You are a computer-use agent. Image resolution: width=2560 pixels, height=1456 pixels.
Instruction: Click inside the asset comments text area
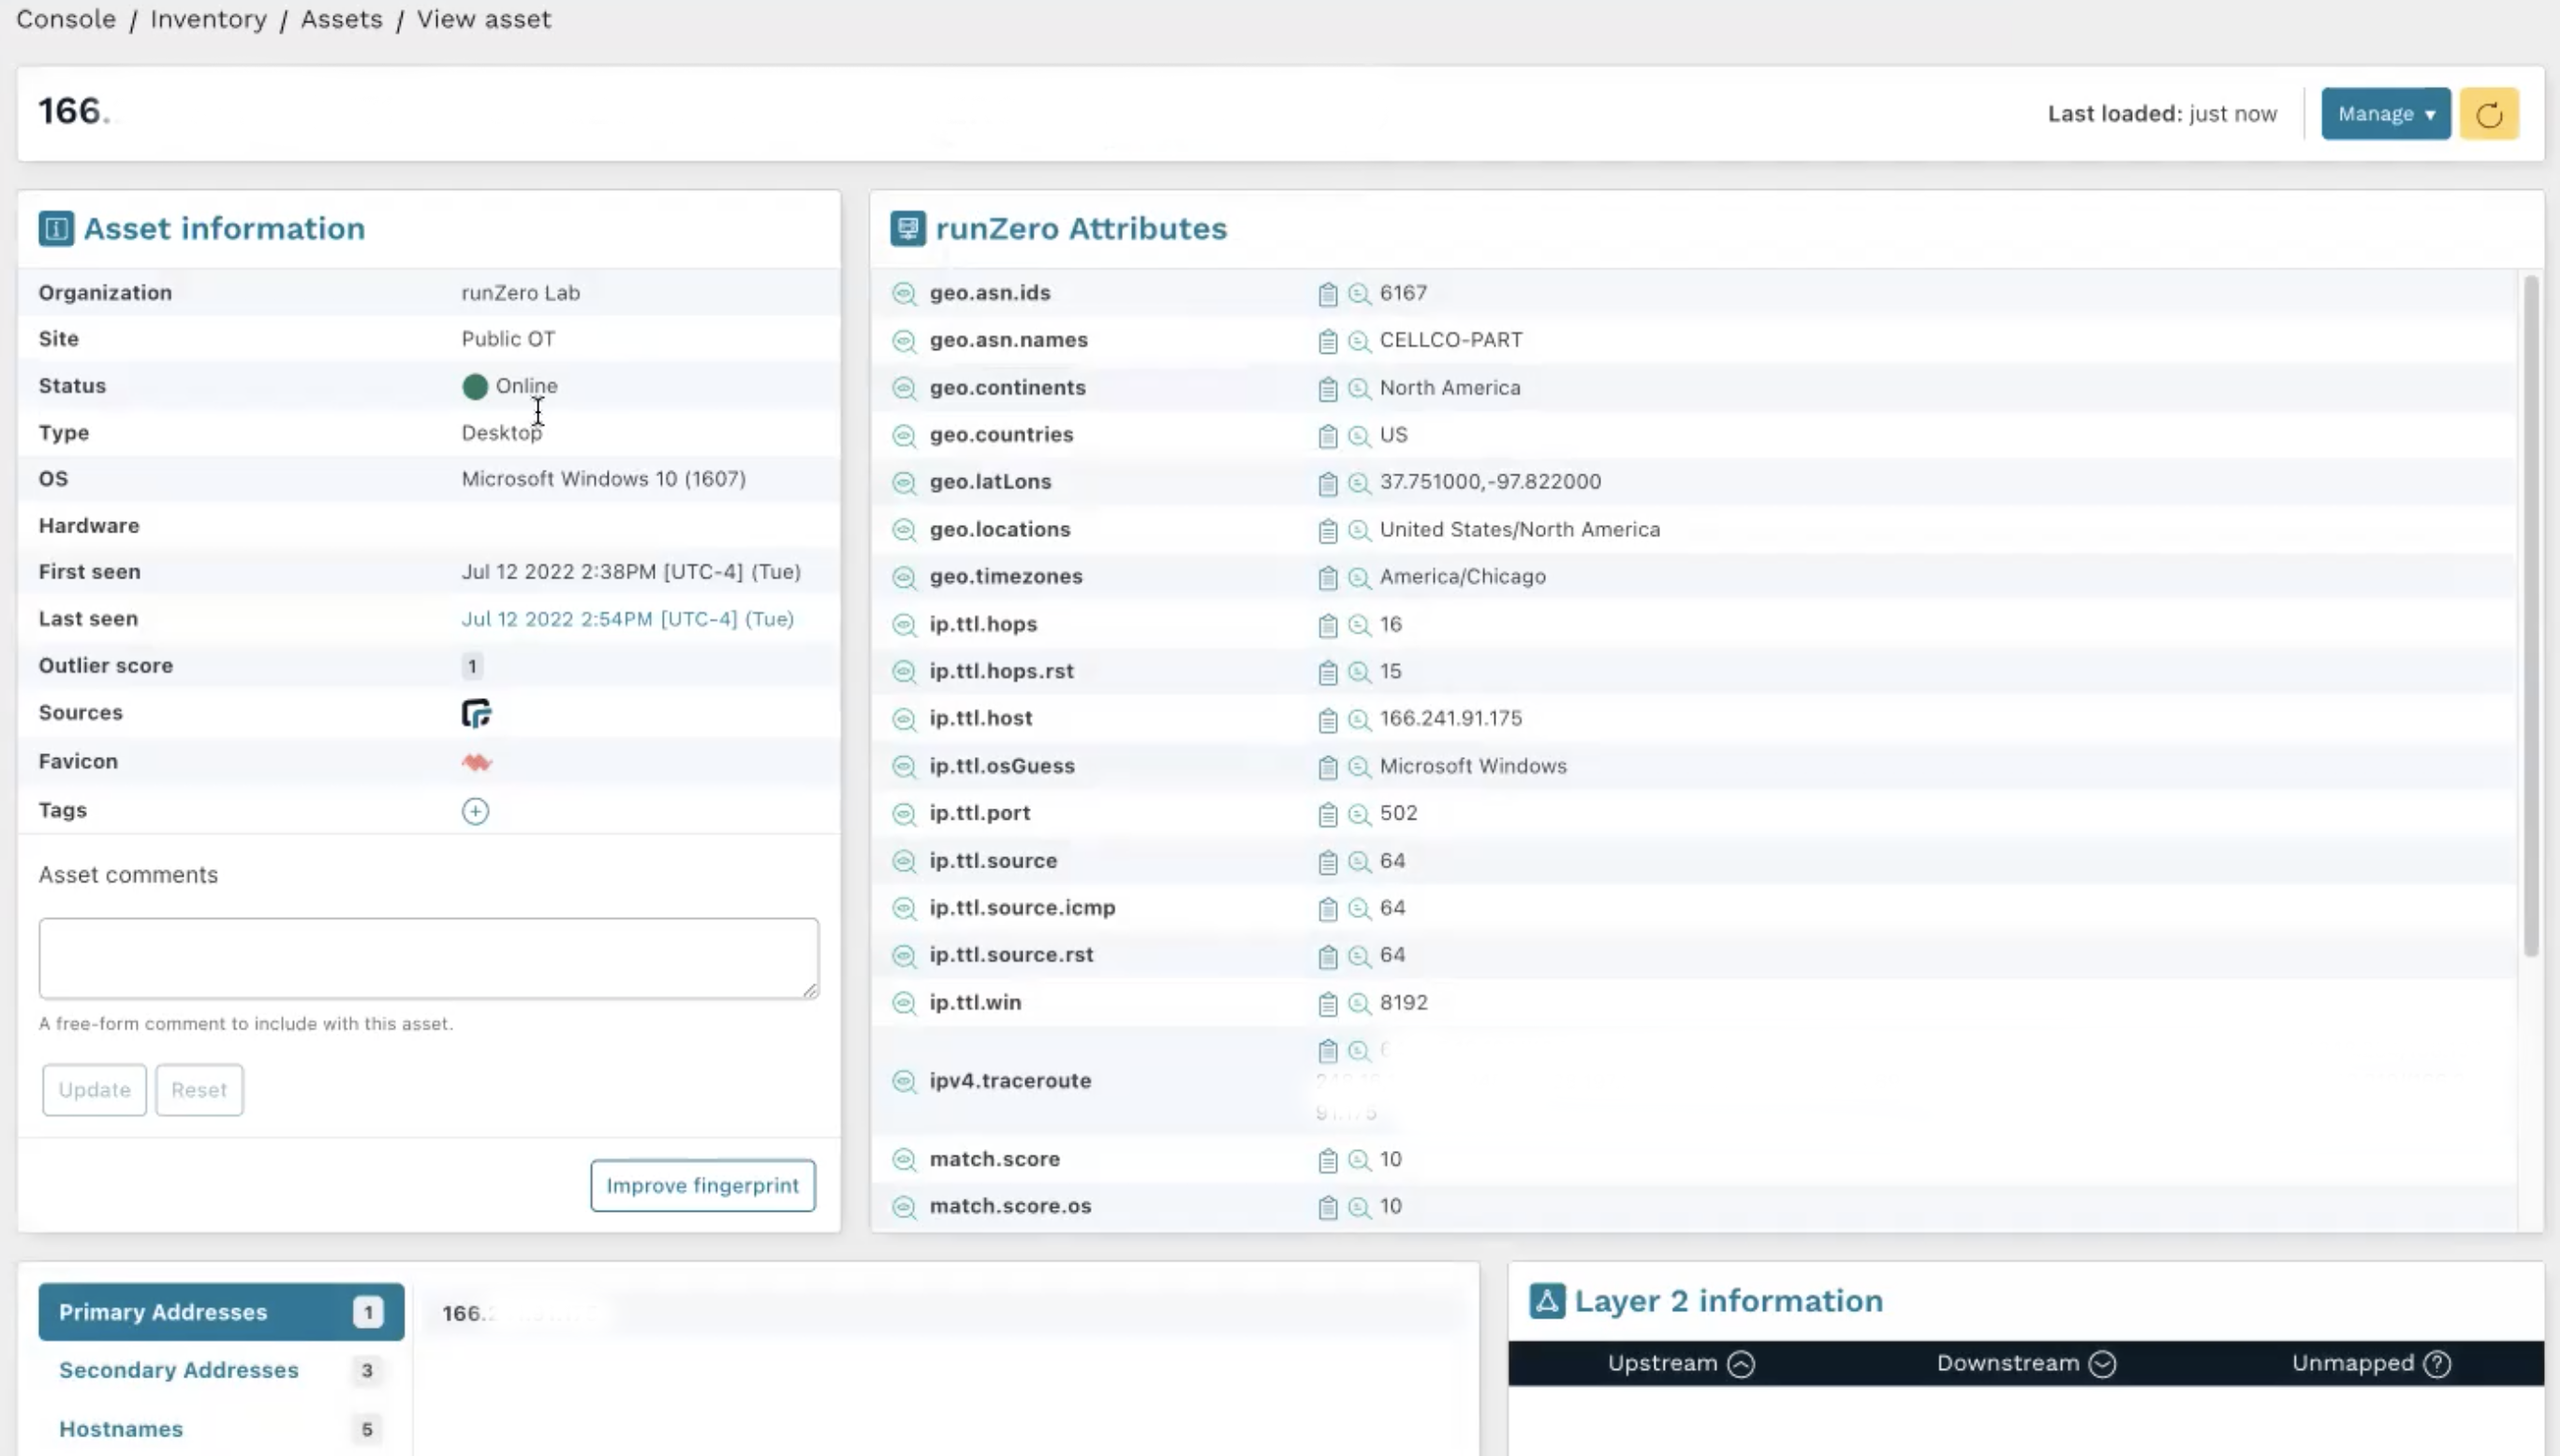point(428,957)
